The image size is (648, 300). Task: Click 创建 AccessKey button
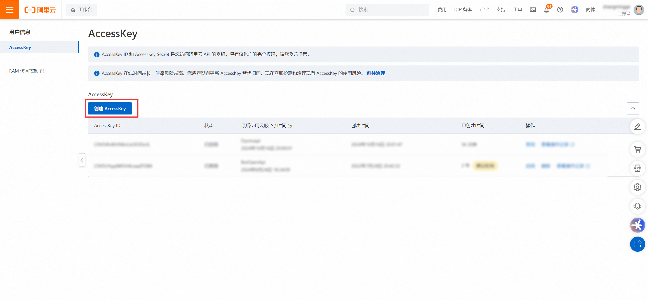coord(110,108)
